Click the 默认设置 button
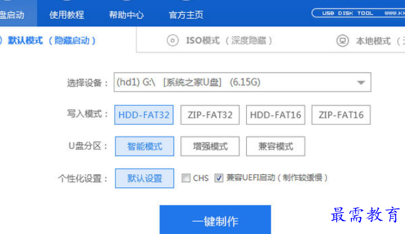Image resolution: width=405 pixels, height=234 pixels. tap(144, 179)
